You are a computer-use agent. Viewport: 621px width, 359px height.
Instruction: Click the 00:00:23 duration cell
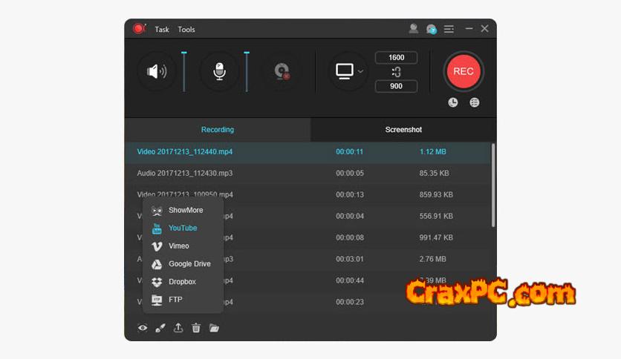pyautogui.click(x=349, y=302)
